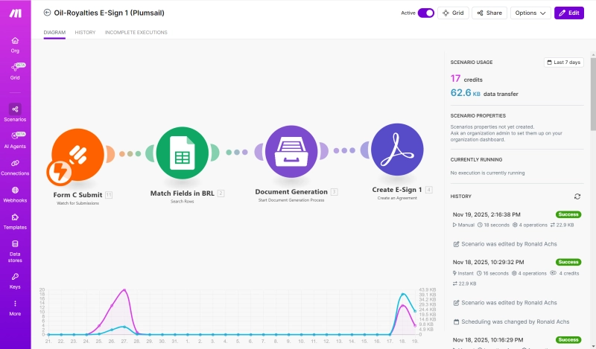Open Templates in sidebar

(x=15, y=221)
